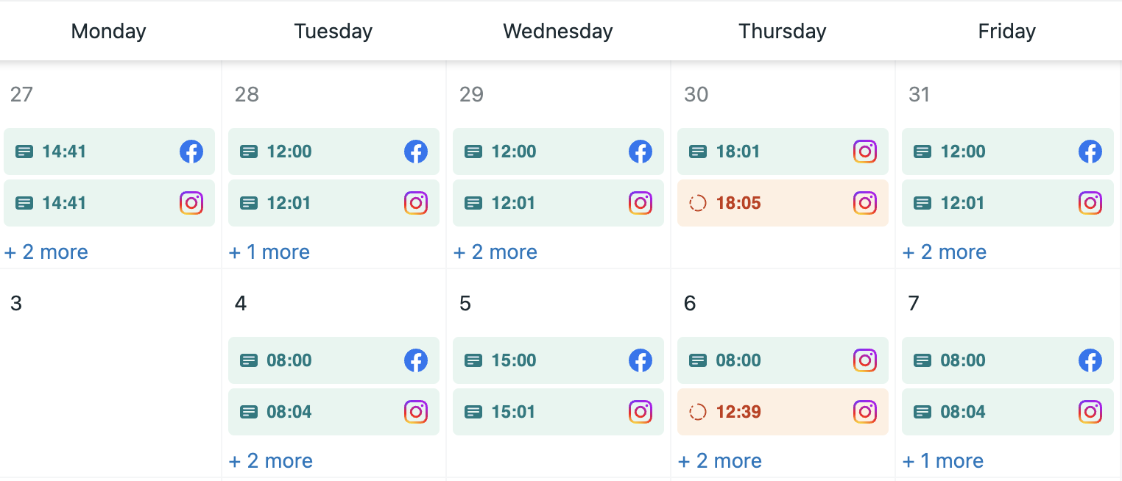The image size is (1122, 481).
Task: Click the retry icon on the failed 18:05 post
Action: pyautogui.click(x=696, y=203)
